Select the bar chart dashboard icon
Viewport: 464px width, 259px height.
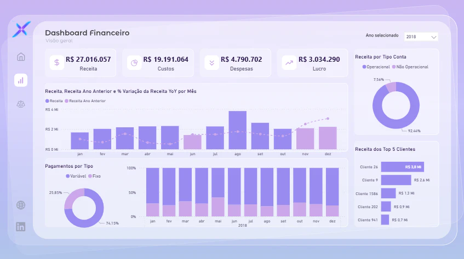tap(21, 80)
